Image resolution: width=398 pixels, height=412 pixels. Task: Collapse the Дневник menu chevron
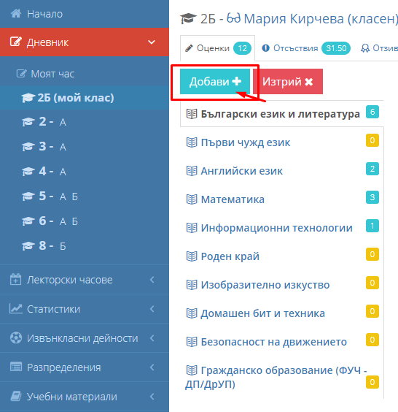click(152, 42)
